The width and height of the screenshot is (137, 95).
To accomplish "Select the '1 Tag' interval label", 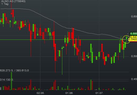I will 5,4.
